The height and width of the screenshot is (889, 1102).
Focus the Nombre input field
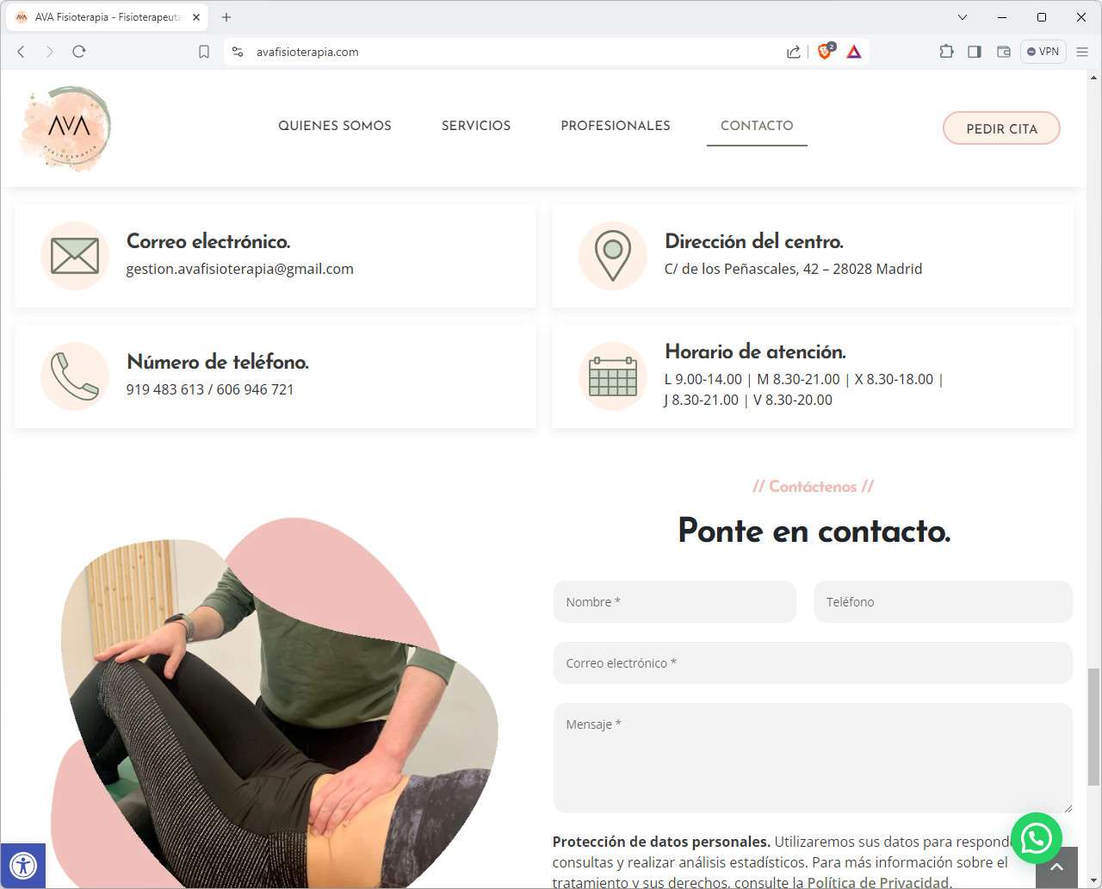point(675,602)
